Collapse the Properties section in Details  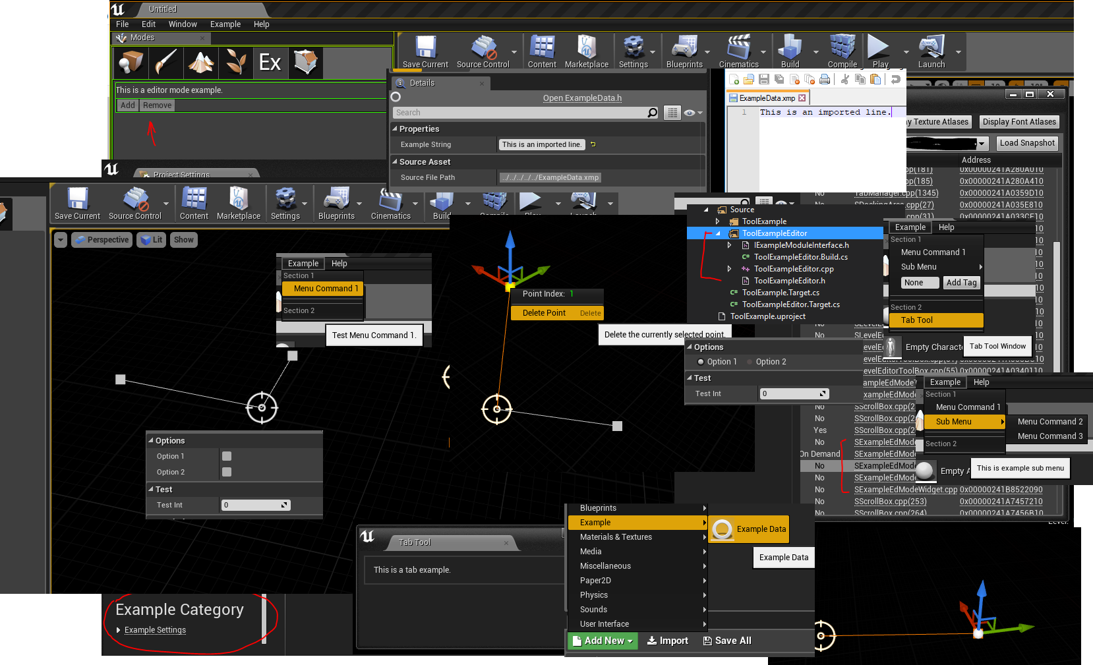(395, 129)
